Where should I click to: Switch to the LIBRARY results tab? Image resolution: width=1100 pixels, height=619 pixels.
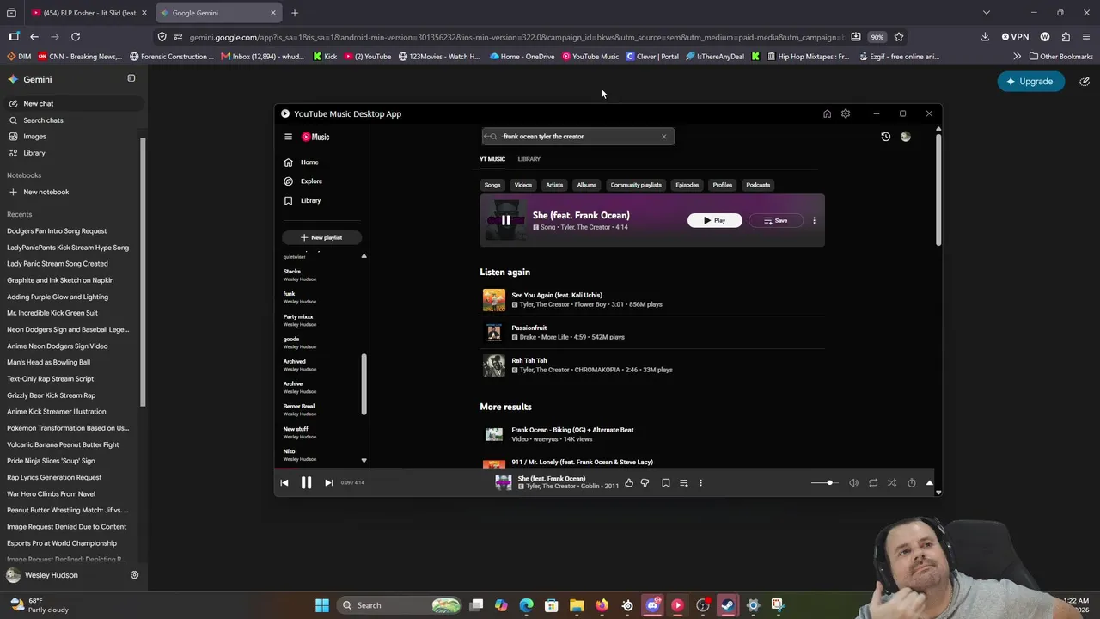click(x=529, y=159)
